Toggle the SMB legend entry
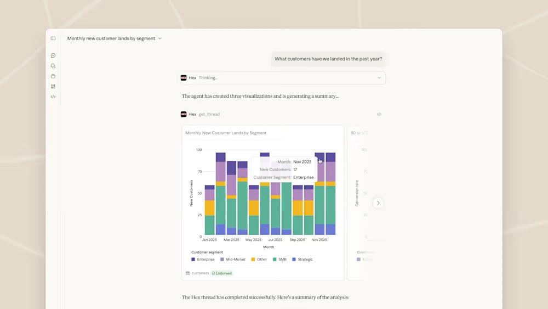Image resolution: width=548 pixels, height=309 pixels. 279,259
